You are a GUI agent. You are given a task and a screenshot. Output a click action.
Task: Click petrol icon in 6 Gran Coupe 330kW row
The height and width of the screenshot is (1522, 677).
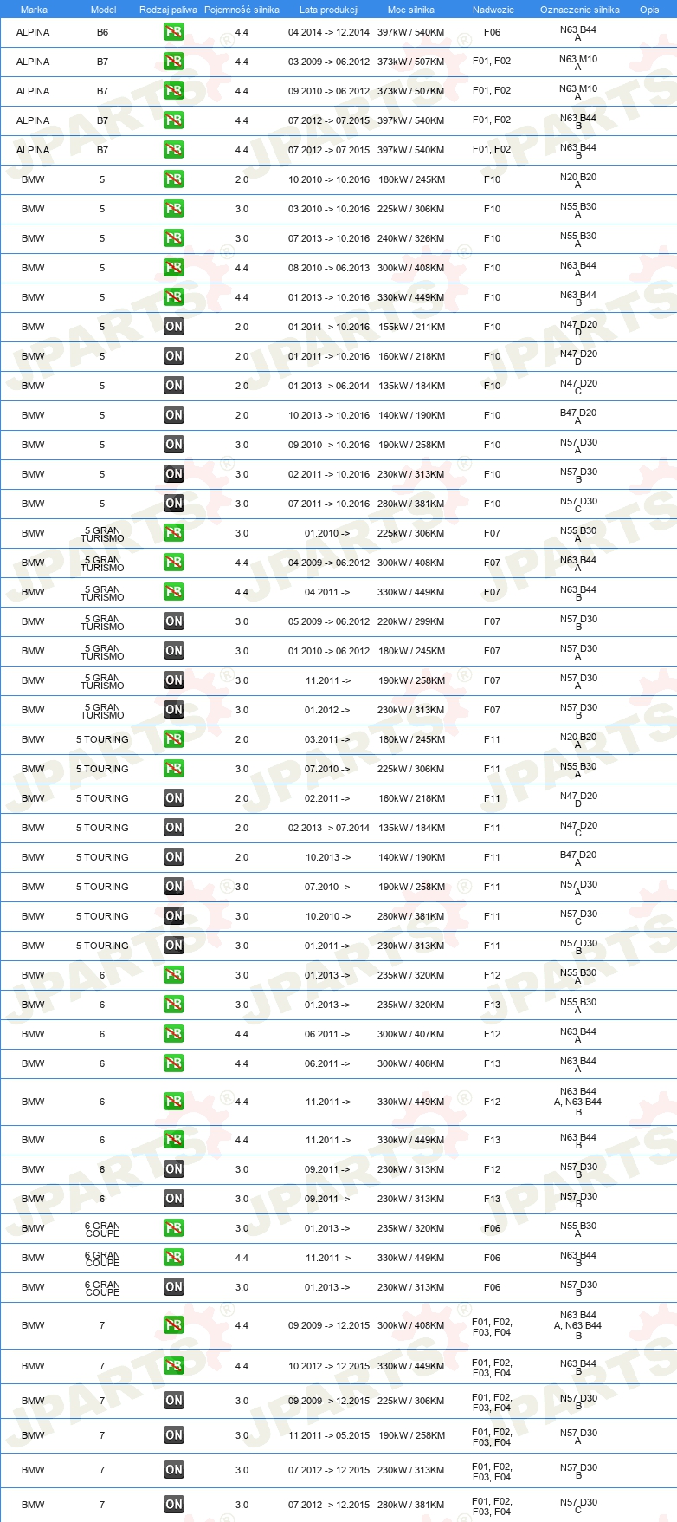[173, 1258]
